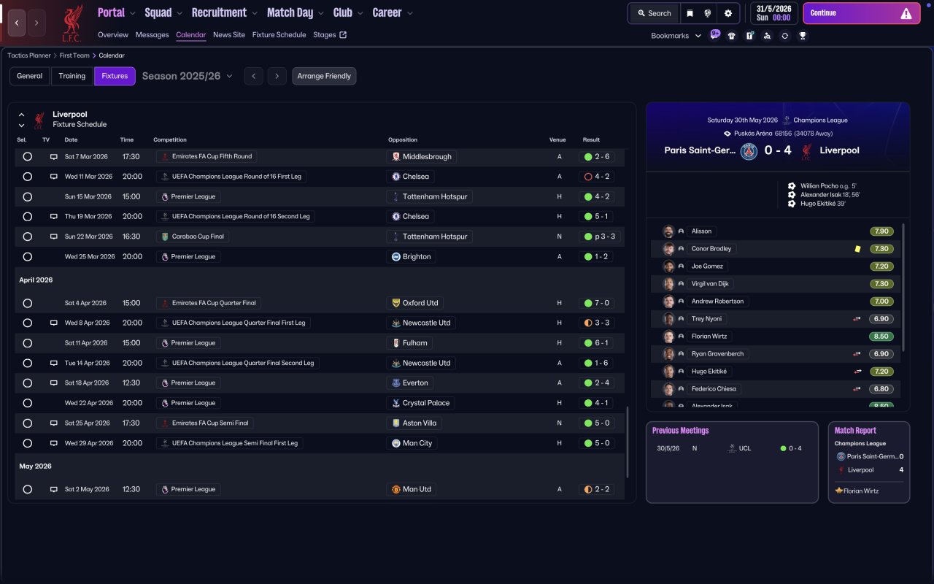Screen dimensions: 934x584
Task: Click the tactics board icon in bookmarks bar
Action: 749,36
